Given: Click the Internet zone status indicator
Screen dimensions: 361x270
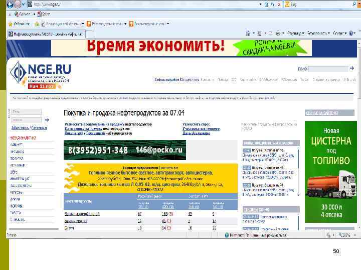Looking at the screenshot, I should click(256, 235).
